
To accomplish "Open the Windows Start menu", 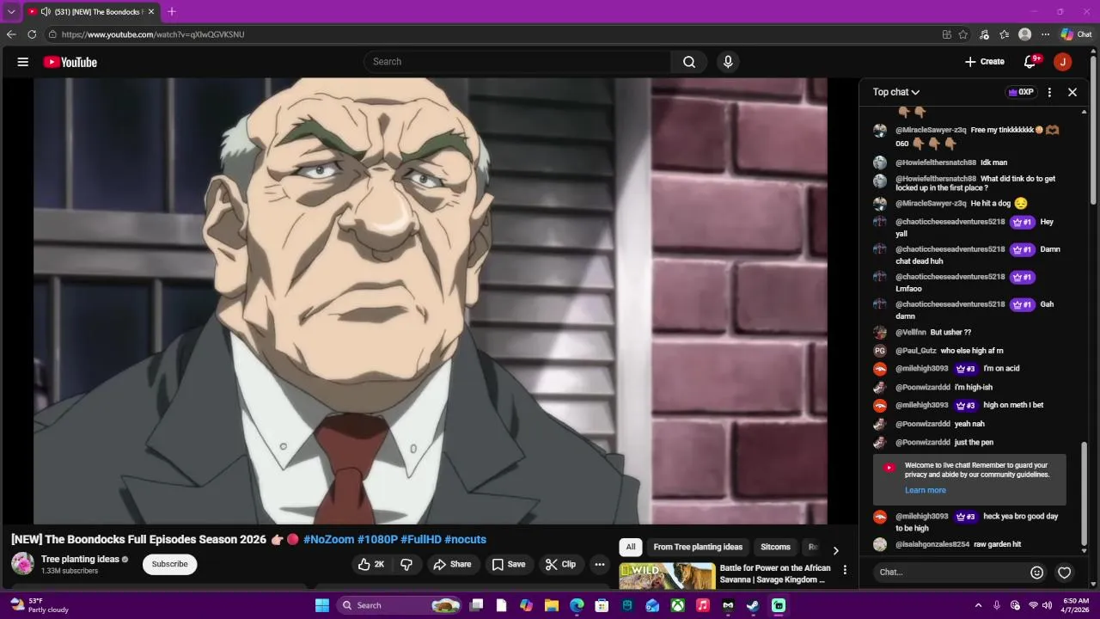I will 322,605.
